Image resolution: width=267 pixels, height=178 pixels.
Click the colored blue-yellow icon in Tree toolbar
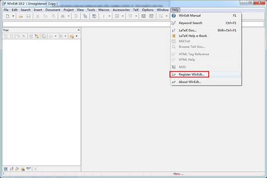(x=36, y=36)
